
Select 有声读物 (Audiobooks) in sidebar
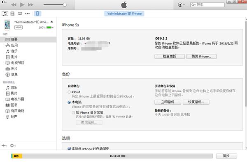pyautogui.click(x=18, y=111)
